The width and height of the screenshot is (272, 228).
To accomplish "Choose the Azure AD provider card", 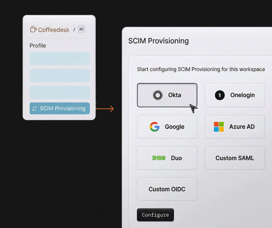I will pyautogui.click(x=235, y=127).
